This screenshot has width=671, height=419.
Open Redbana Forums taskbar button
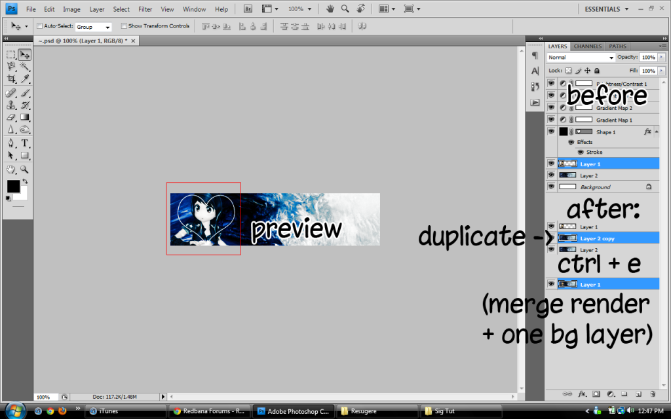(x=209, y=411)
